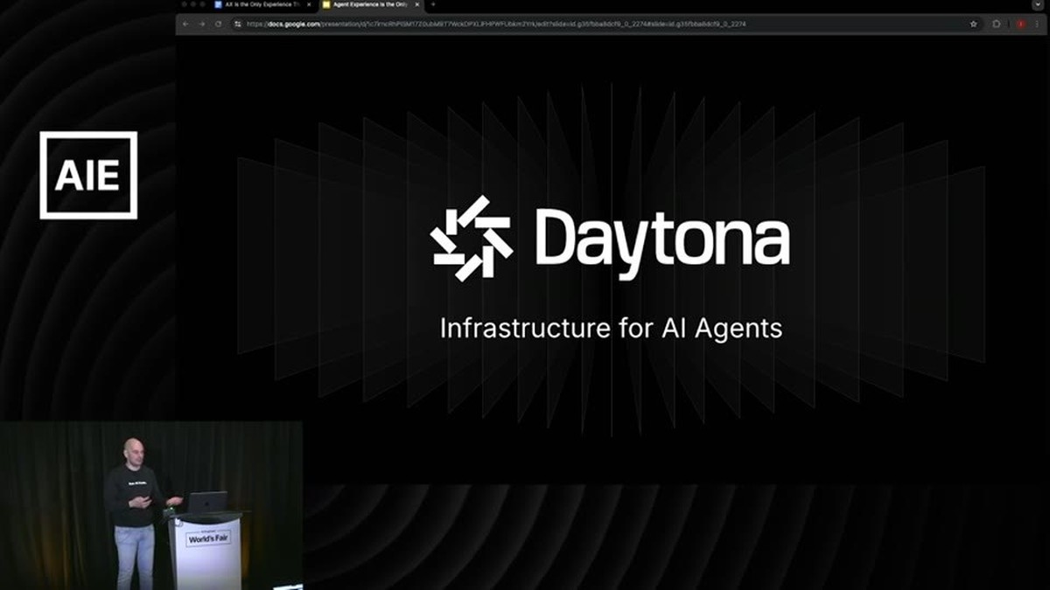
Task: Open a new tab with the plus button
Action: click(x=432, y=4)
